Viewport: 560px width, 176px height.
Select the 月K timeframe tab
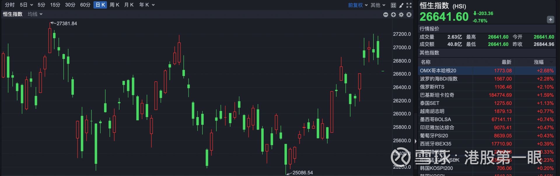pos(129,5)
